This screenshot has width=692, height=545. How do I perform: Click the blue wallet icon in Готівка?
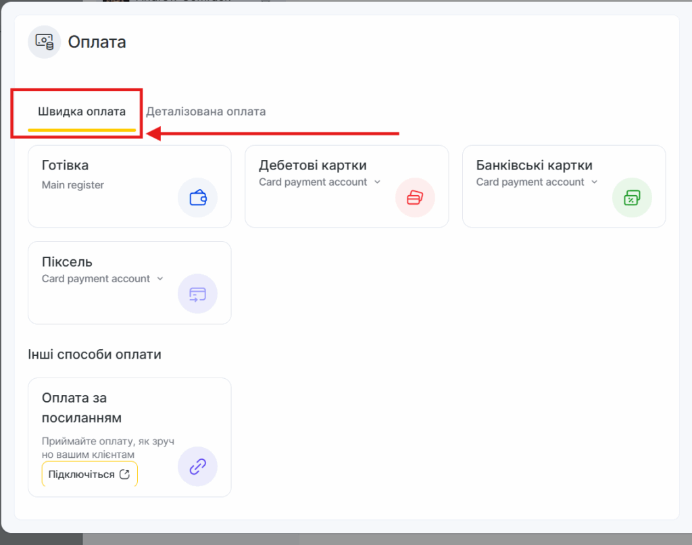[197, 198]
